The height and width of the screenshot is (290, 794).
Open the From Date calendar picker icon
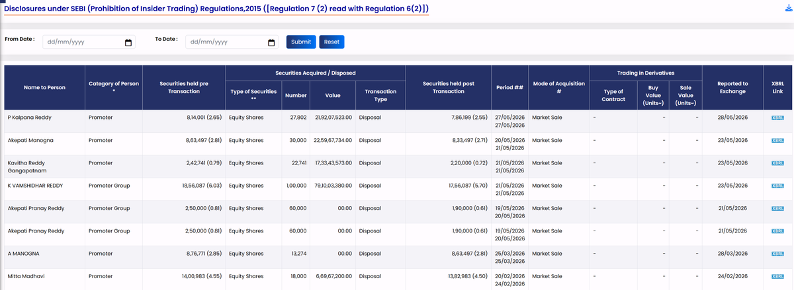(x=128, y=42)
